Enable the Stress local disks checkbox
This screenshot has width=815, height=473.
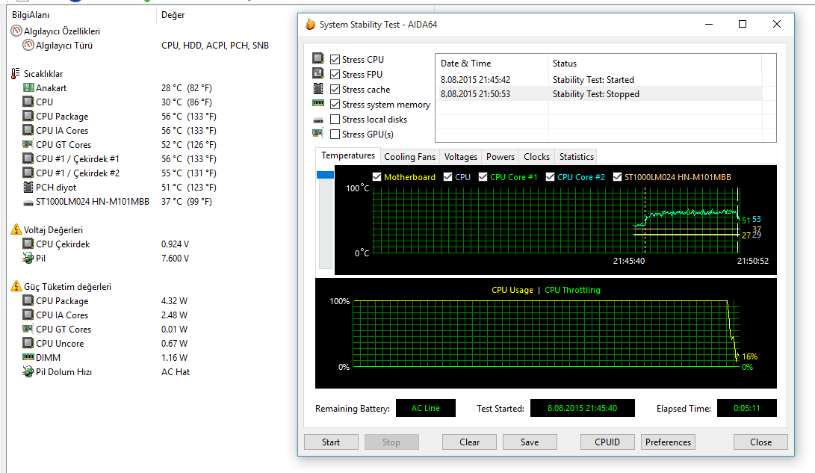[335, 119]
